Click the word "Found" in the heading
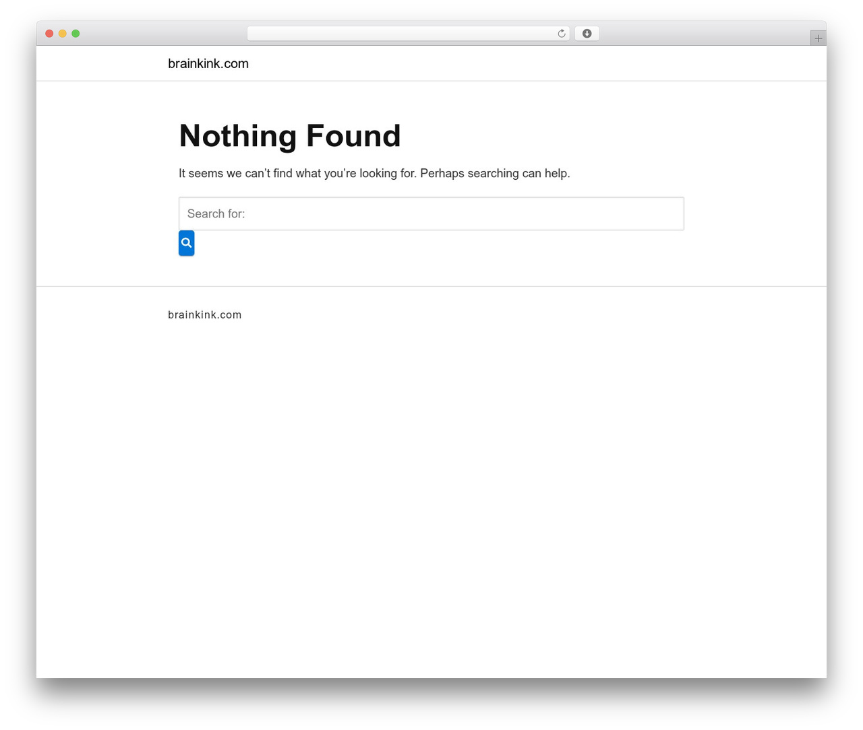863x730 pixels. coord(353,136)
